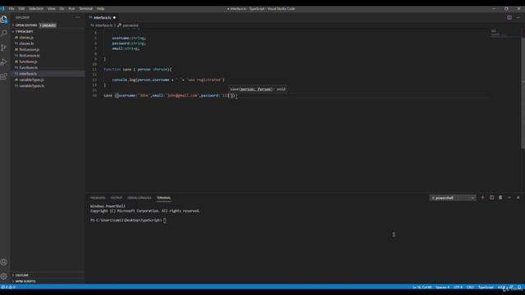This screenshot has width=525, height=295.
Task: Switch to the Debug Console tab
Action: 139,197
